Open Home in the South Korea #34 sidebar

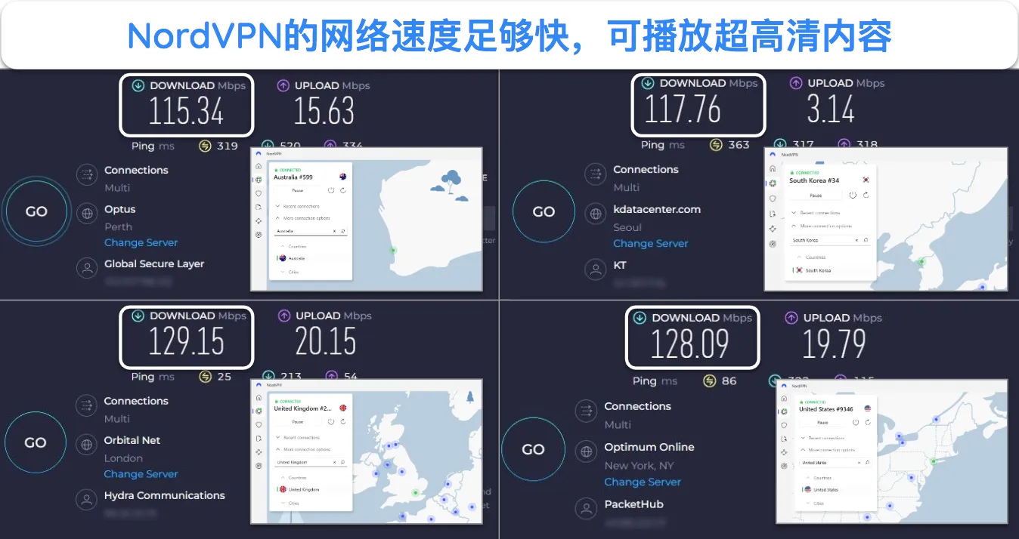coord(773,168)
